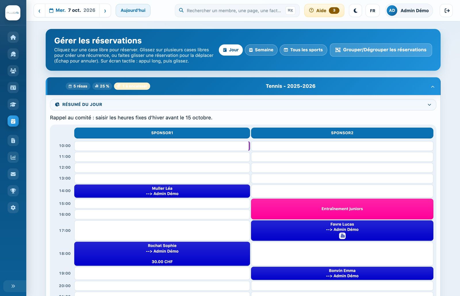Open the Entraînement juniors pink reservation
Screen dimensions: 460x296
342,209
